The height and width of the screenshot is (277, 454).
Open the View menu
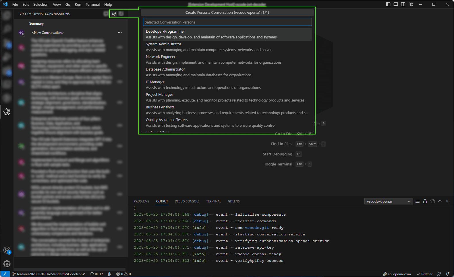click(x=57, y=4)
